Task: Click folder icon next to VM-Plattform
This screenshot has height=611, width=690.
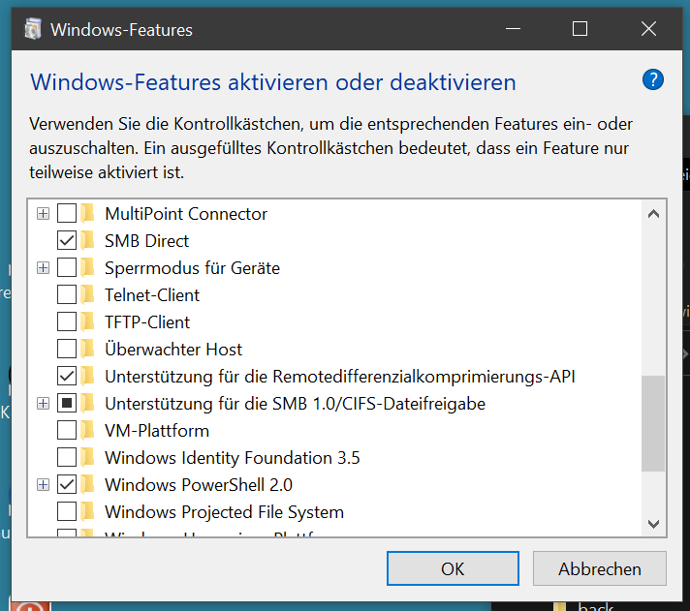Action: coord(89,431)
